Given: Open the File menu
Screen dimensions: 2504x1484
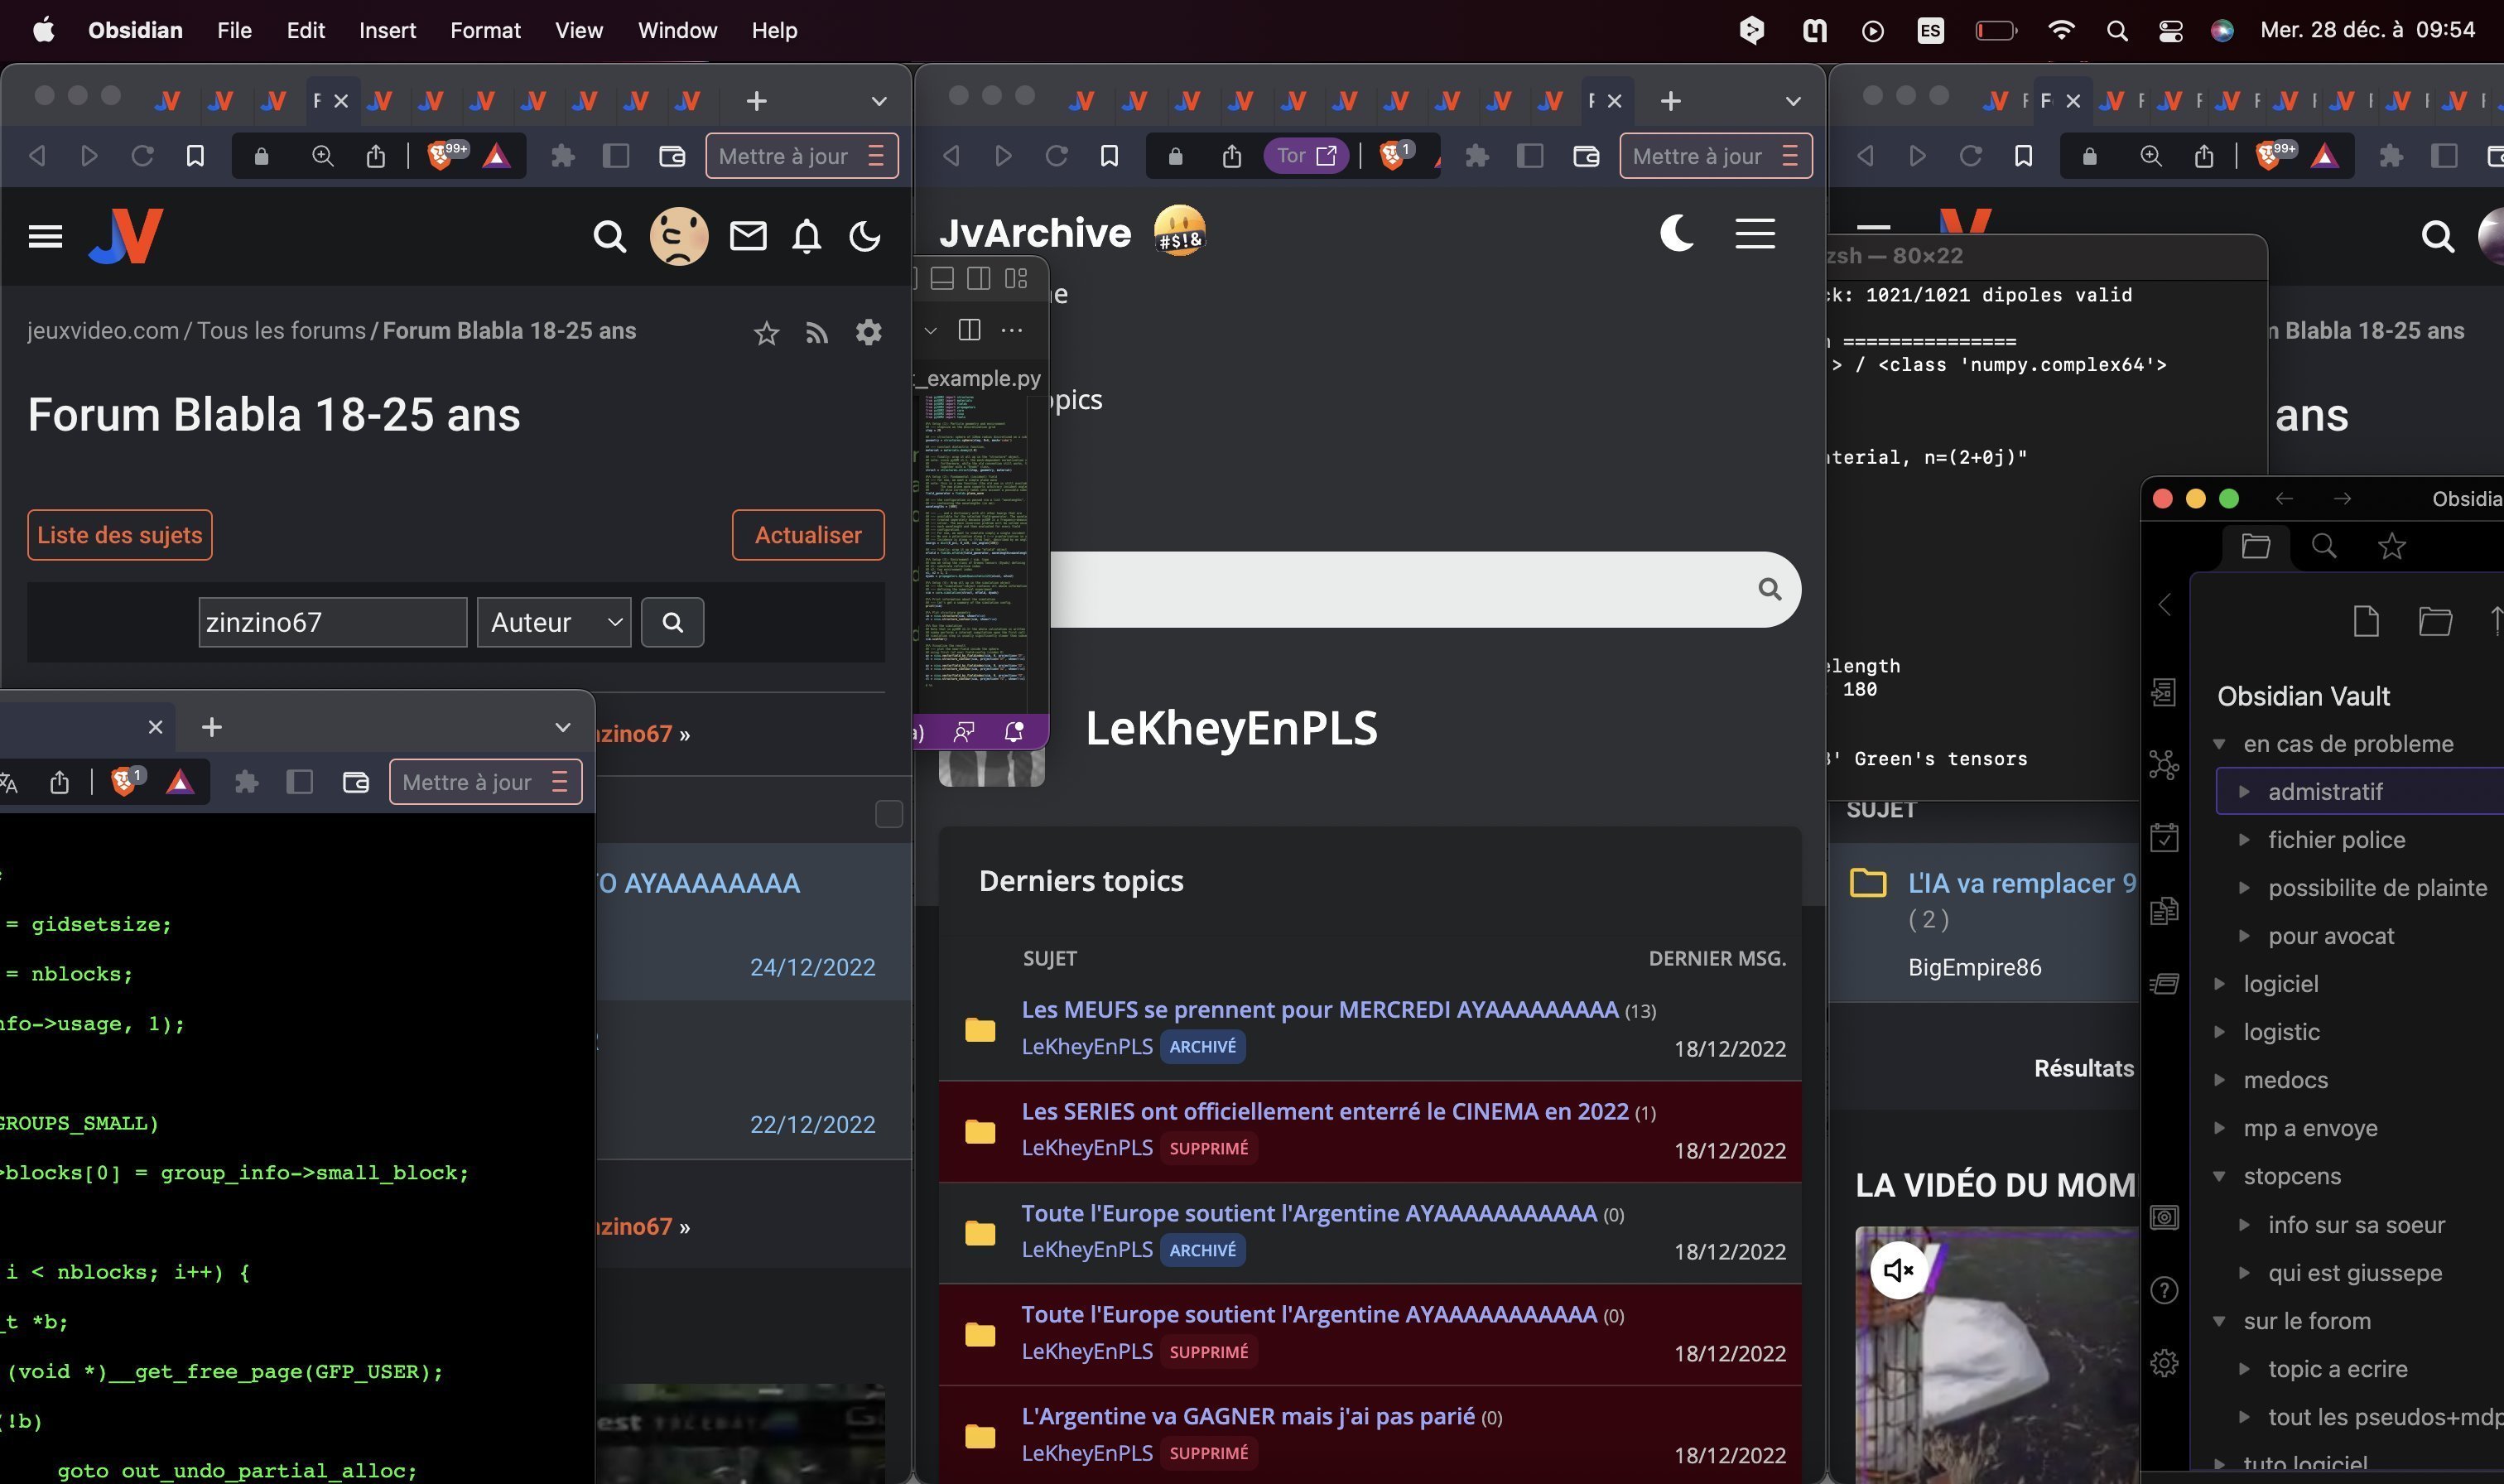Looking at the screenshot, I should [x=234, y=30].
